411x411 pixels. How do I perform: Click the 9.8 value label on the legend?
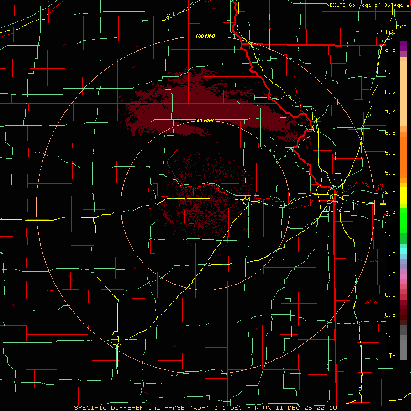pos(390,51)
